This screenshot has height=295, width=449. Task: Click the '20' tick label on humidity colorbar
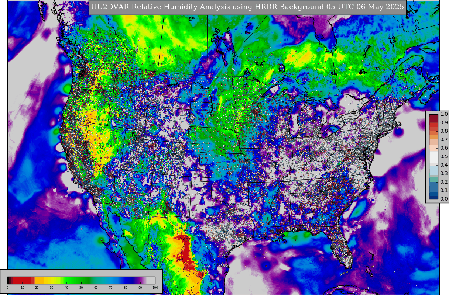tap(37, 288)
